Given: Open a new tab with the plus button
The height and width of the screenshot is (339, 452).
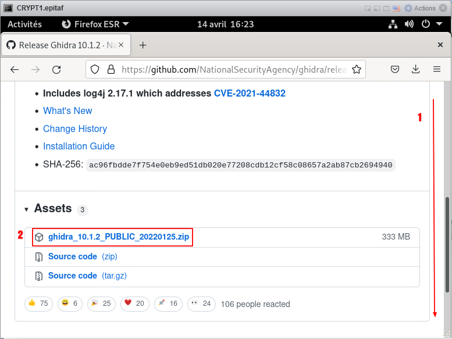Looking at the screenshot, I should click(x=143, y=45).
